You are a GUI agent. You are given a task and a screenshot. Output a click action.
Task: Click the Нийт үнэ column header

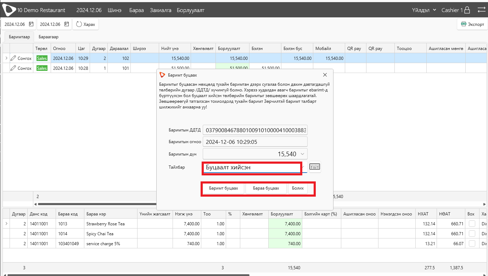click(x=175, y=48)
